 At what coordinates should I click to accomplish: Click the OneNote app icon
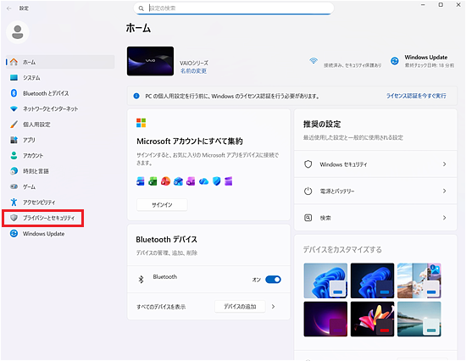(x=191, y=181)
